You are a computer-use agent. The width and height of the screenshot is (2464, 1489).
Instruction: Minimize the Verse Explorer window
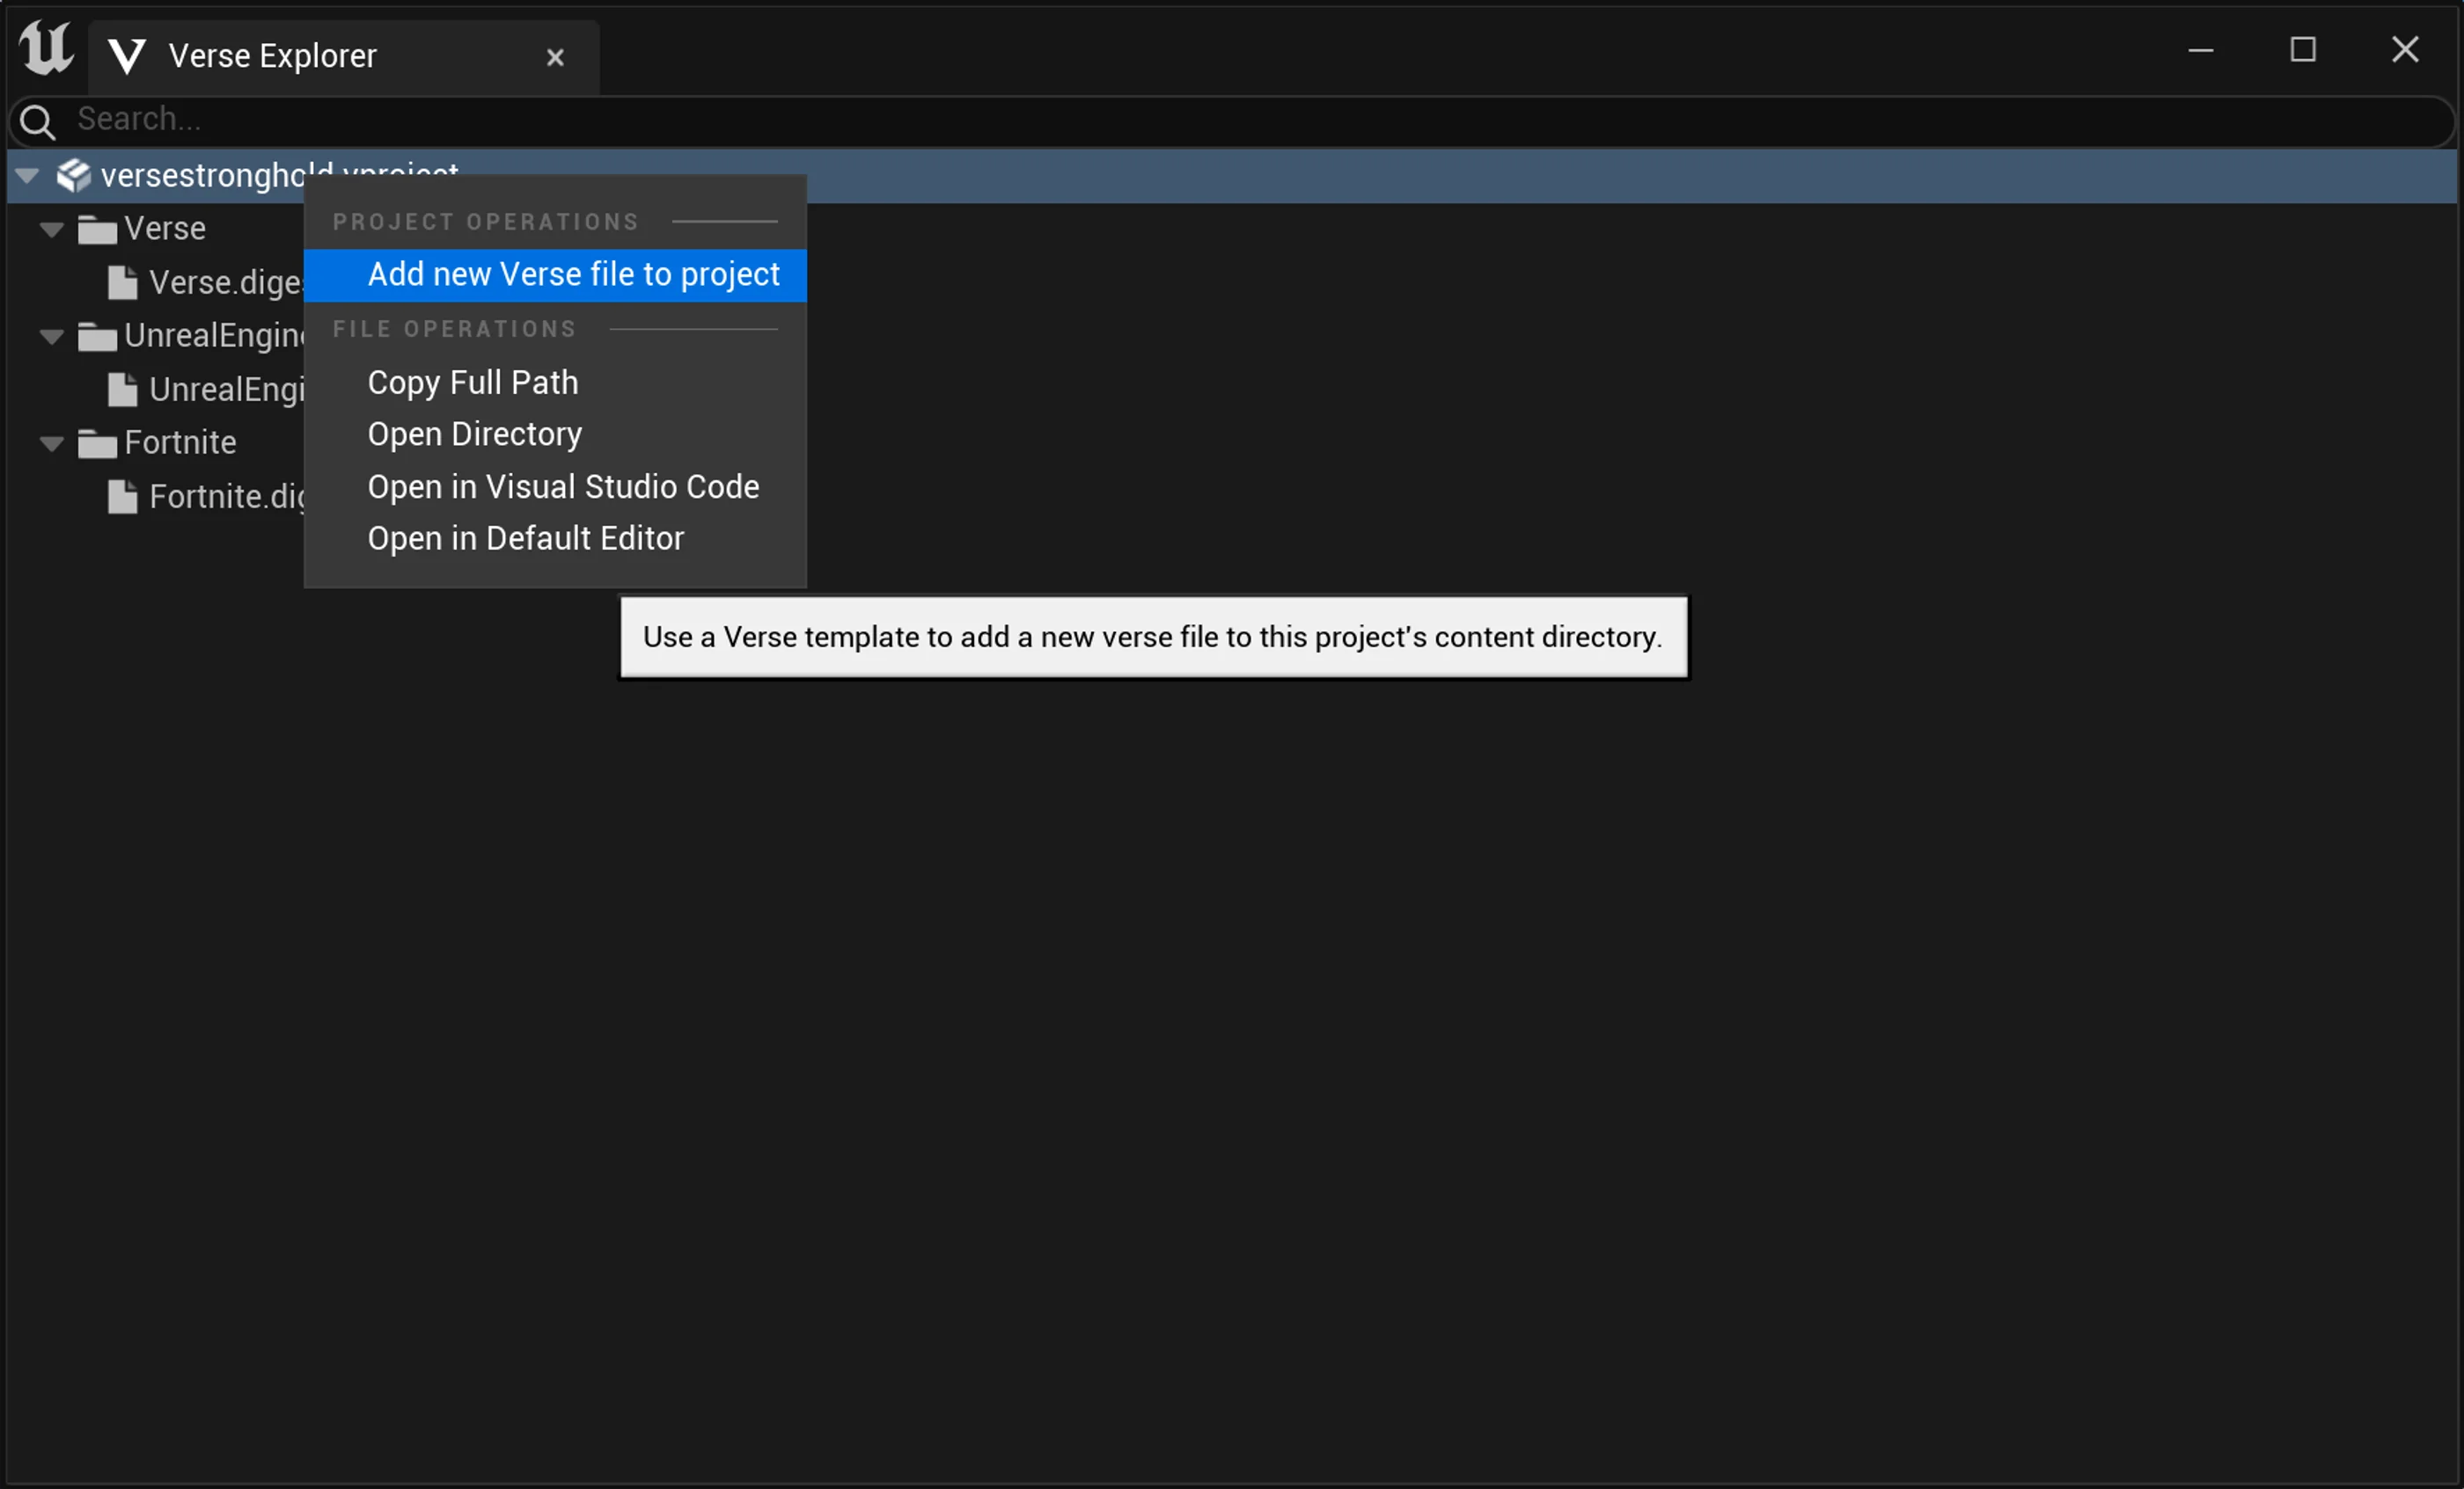(2201, 50)
